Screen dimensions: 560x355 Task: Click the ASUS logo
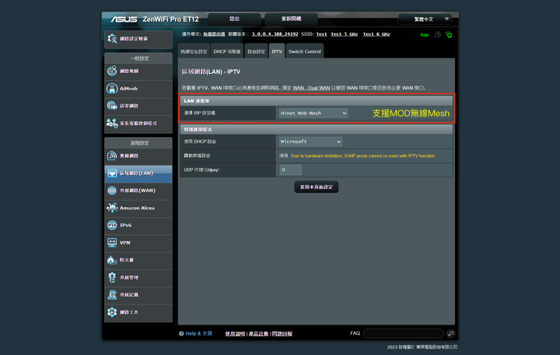[x=124, y=19]
